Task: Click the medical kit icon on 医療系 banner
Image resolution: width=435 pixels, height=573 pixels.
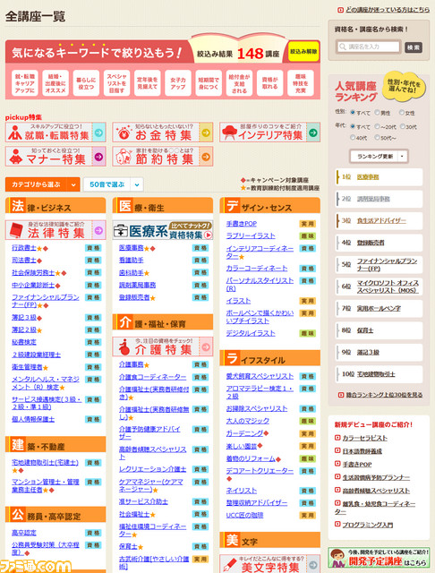Action: [x=120, y=231]
